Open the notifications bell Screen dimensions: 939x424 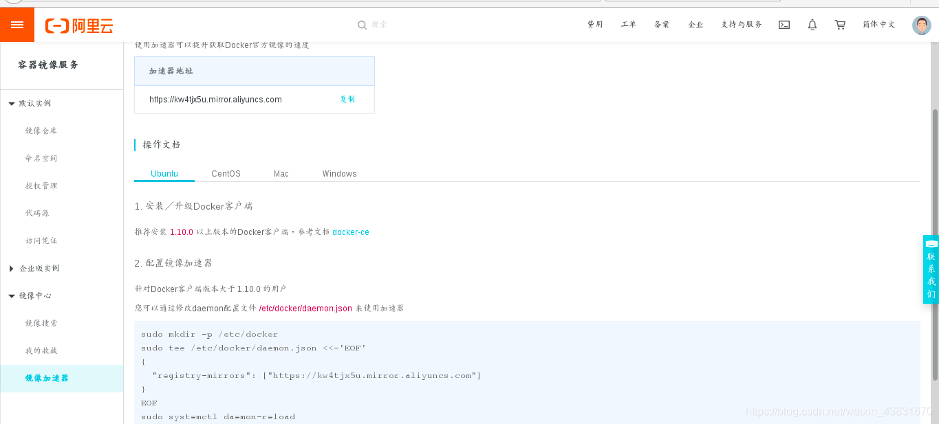[x=812, y=25]
